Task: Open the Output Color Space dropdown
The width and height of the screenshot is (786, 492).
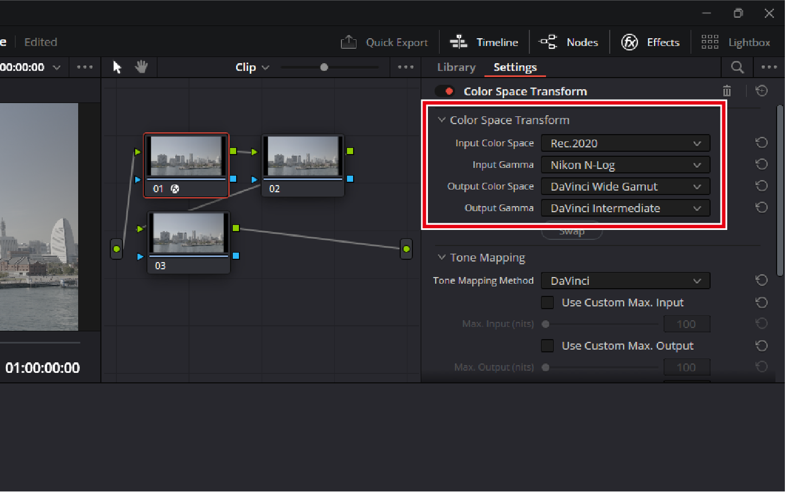Action: click(x=625, y=187)
